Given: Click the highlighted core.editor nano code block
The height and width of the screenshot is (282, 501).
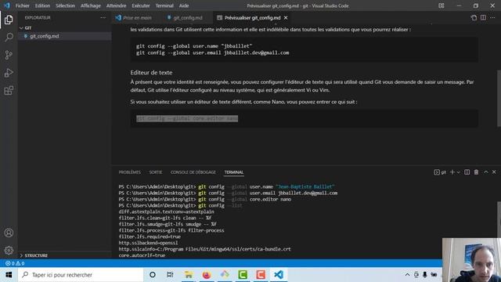Looking at the screenshot, I should (x=187, y=118).
